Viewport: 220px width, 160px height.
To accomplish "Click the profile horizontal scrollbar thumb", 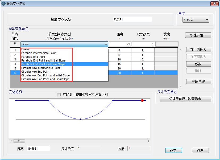I will pyautogui.click(x=19, y=141).
